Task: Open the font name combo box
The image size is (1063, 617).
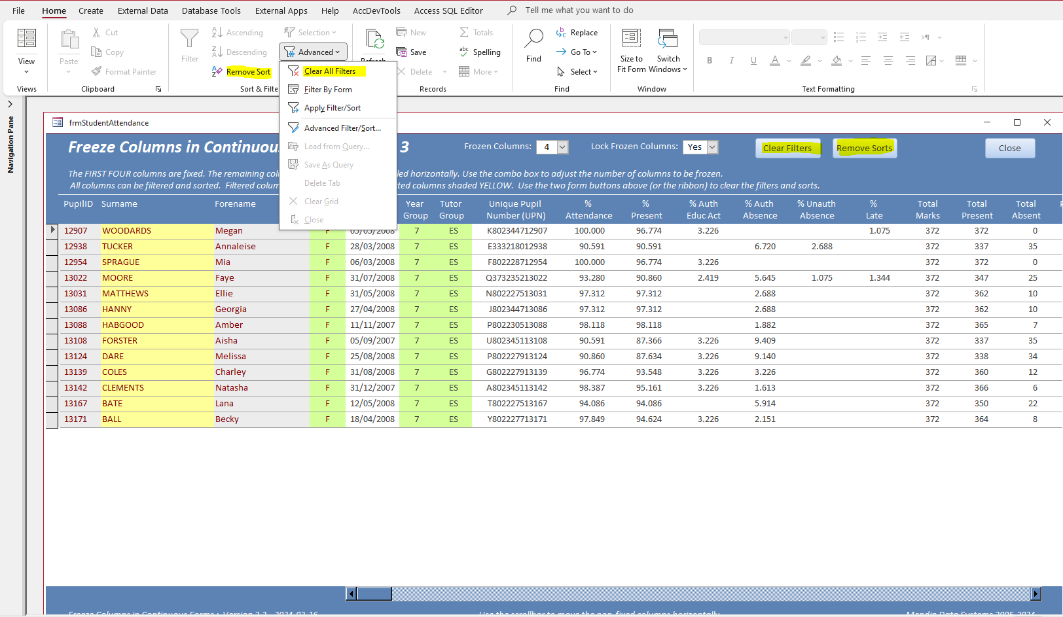Action: 744,37
